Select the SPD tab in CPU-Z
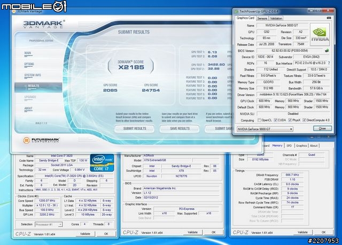Image resolution: width=342 pixels, height=245 pixels. (289, 146)
